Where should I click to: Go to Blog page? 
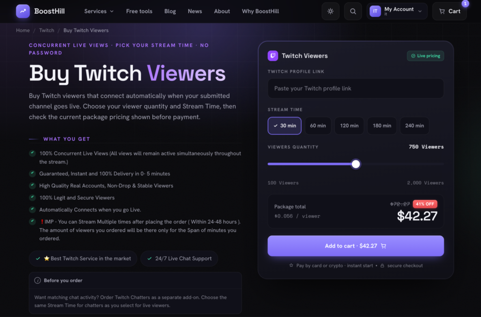pos(170,11)
